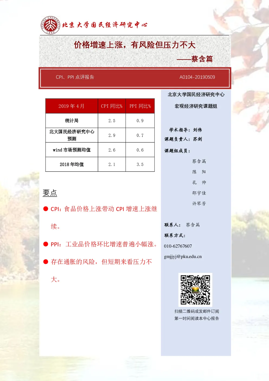Click the member name 陈 阳
This screenshot has height=381, width=269.
(199, 172)
